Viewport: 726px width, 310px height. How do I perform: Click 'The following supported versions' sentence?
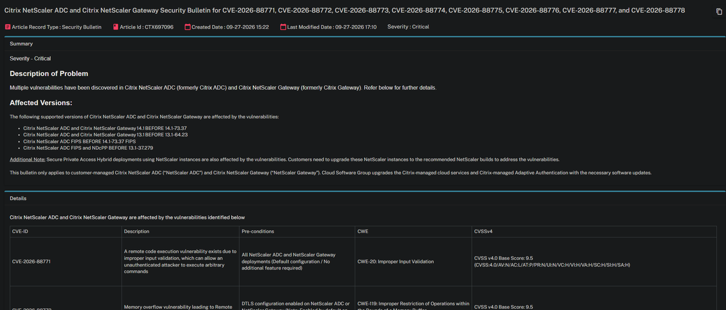pyautogui.click(x=144, y=117)
